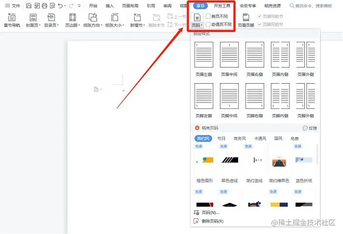Click the 稻壳资源 tab
This screenshot has height=234, width=343.
coord(272,6)
